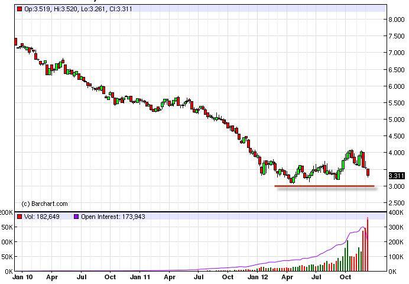The height and width of the screenshot is (284, 409).
Task: Click the 3.000 price axis label
Action: tap(398, 186)
